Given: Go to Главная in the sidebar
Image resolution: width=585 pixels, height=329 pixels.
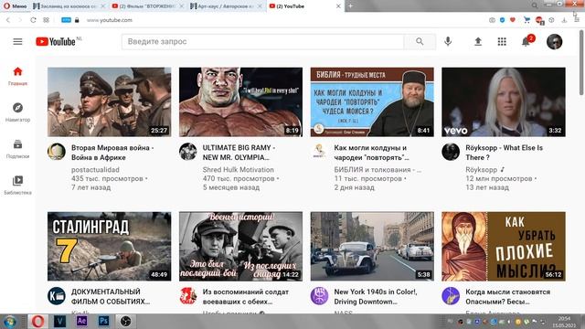Looking at the screenshot, I should click(17, 76).
